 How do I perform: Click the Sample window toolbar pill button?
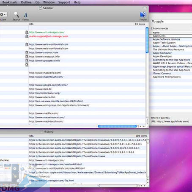(x=145, y=8)
